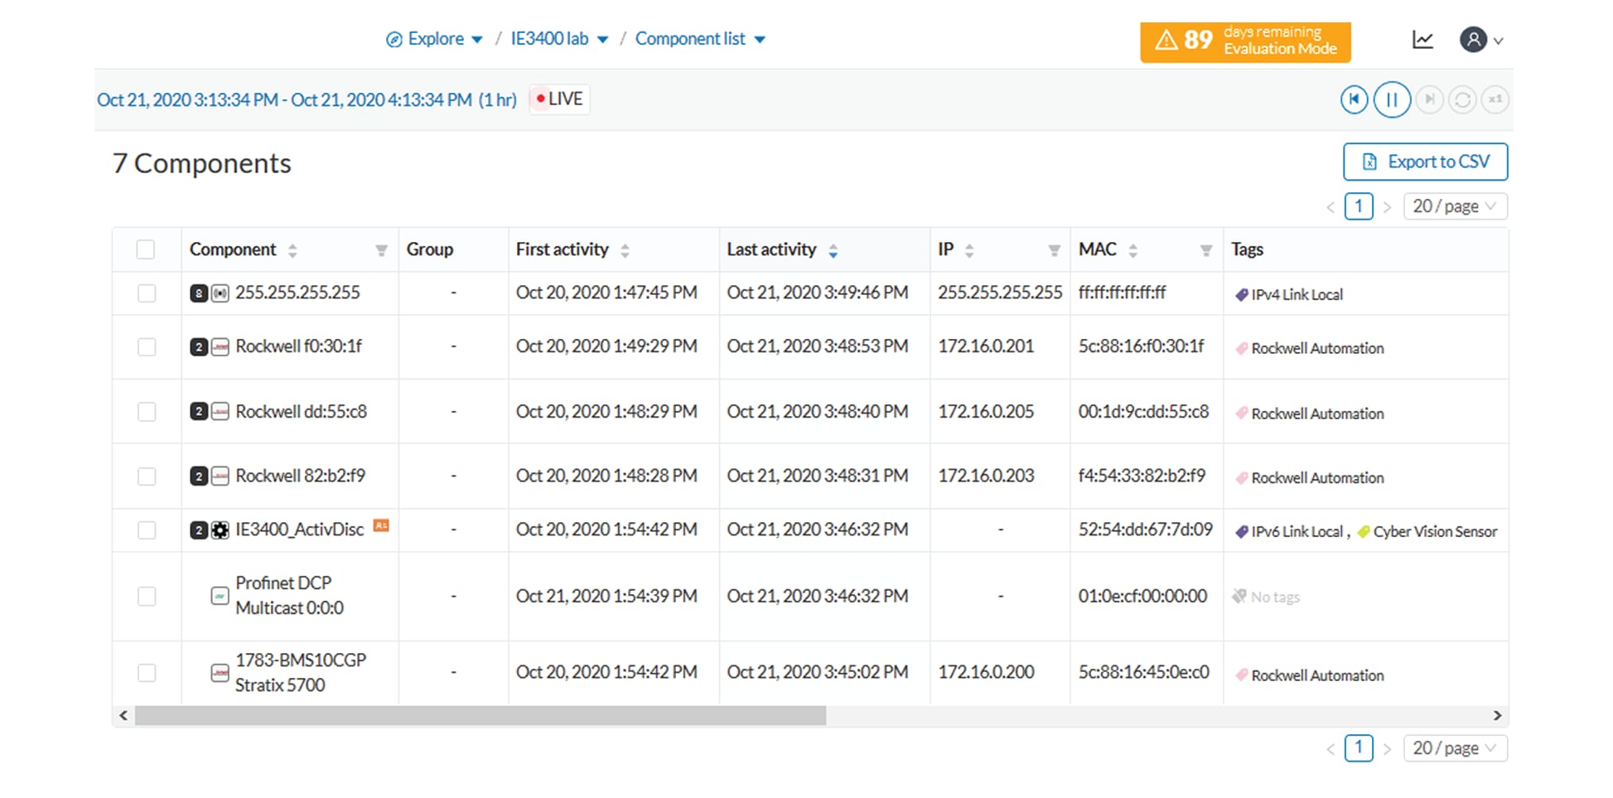The height and width of the screenshot is (798, 1613).
Task: Click the Tags column header
Action: click(1247, 249)
